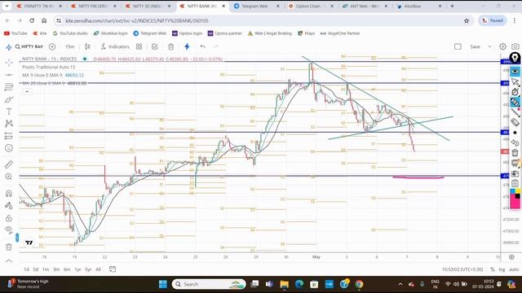Viewport: 522px width, 293px height.
Task: Select the horizontal line drawing tool
Action: point(9,75)
